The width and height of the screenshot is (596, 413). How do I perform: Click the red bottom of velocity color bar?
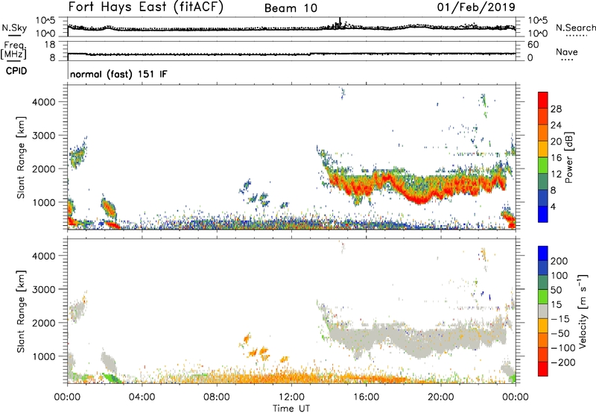pyautogui.click(x=543, y=369)
